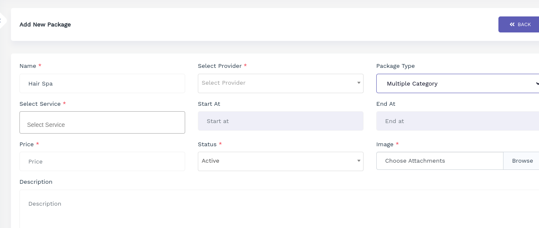Open the End at date field
The width and height of the screenshot is (539, 228).
coord(458,121)
